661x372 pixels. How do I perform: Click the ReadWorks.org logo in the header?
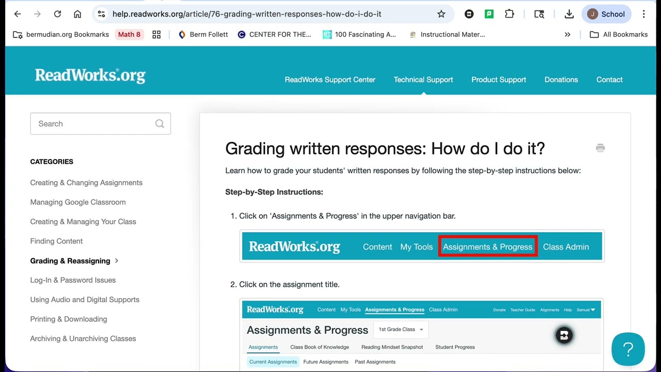point(90,75)
